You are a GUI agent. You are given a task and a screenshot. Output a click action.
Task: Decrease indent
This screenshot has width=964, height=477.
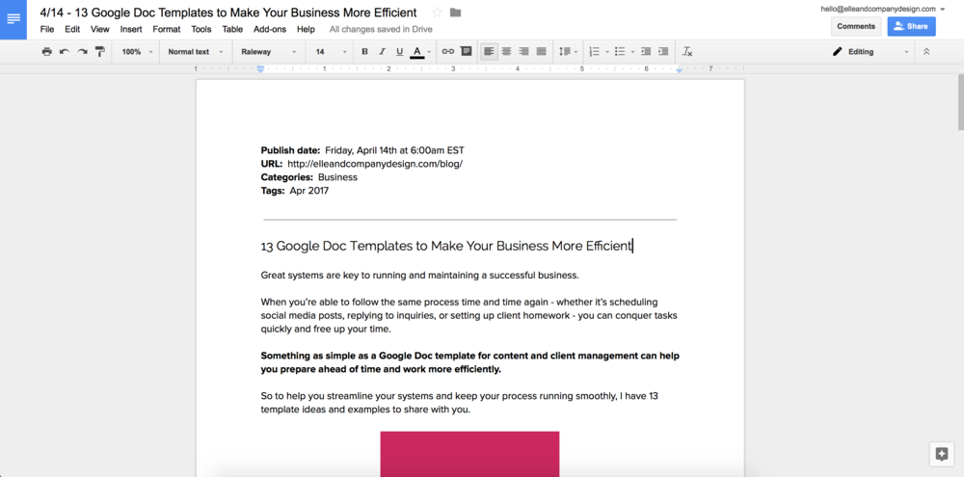pos(646,52)
